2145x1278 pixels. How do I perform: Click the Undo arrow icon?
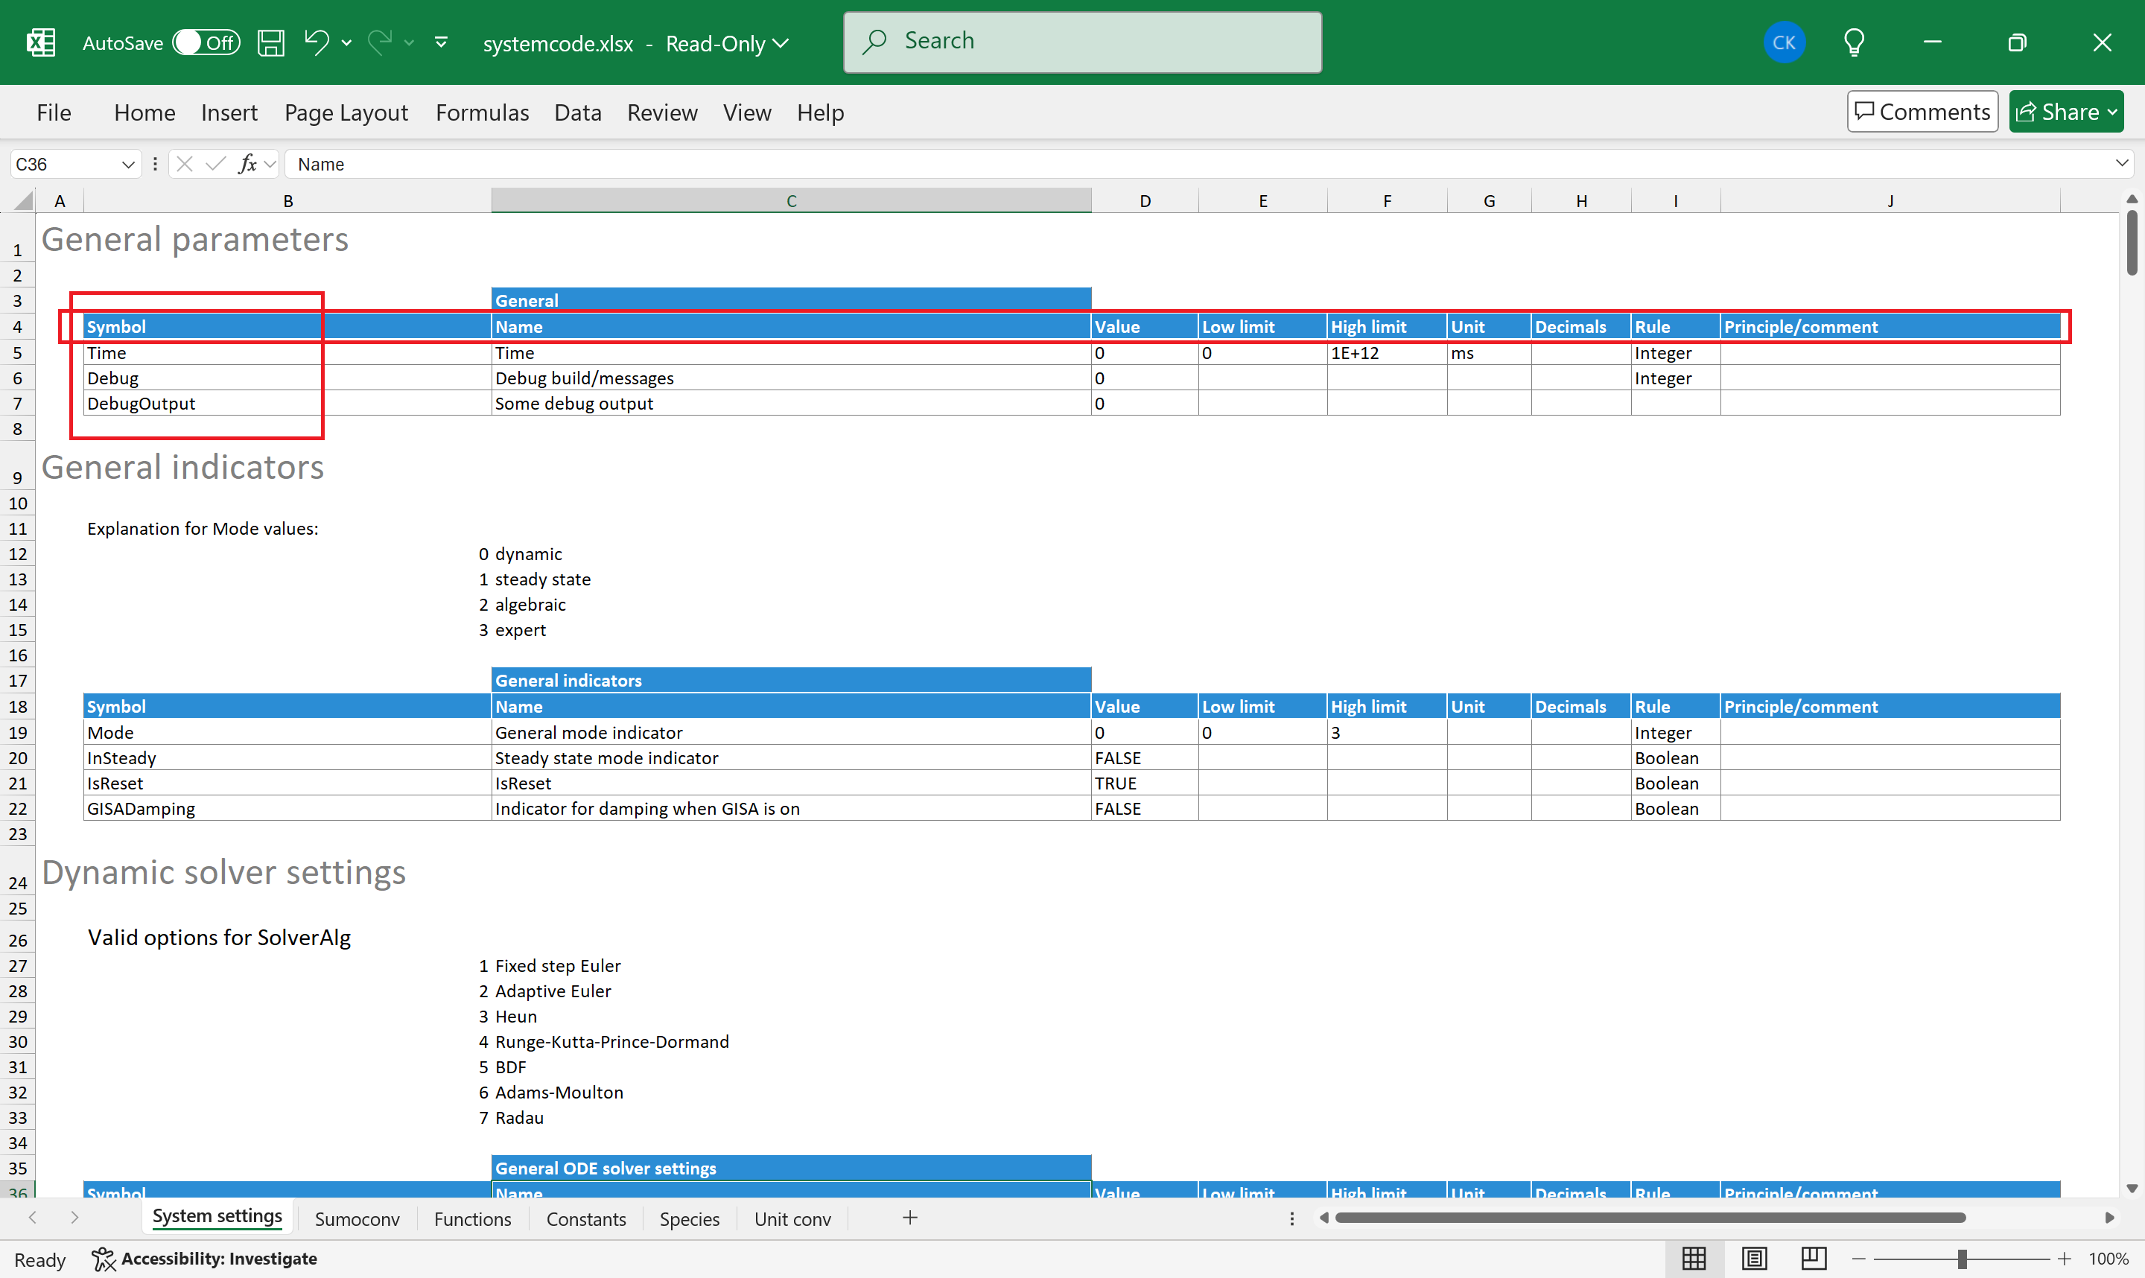(x=316, y=42)
